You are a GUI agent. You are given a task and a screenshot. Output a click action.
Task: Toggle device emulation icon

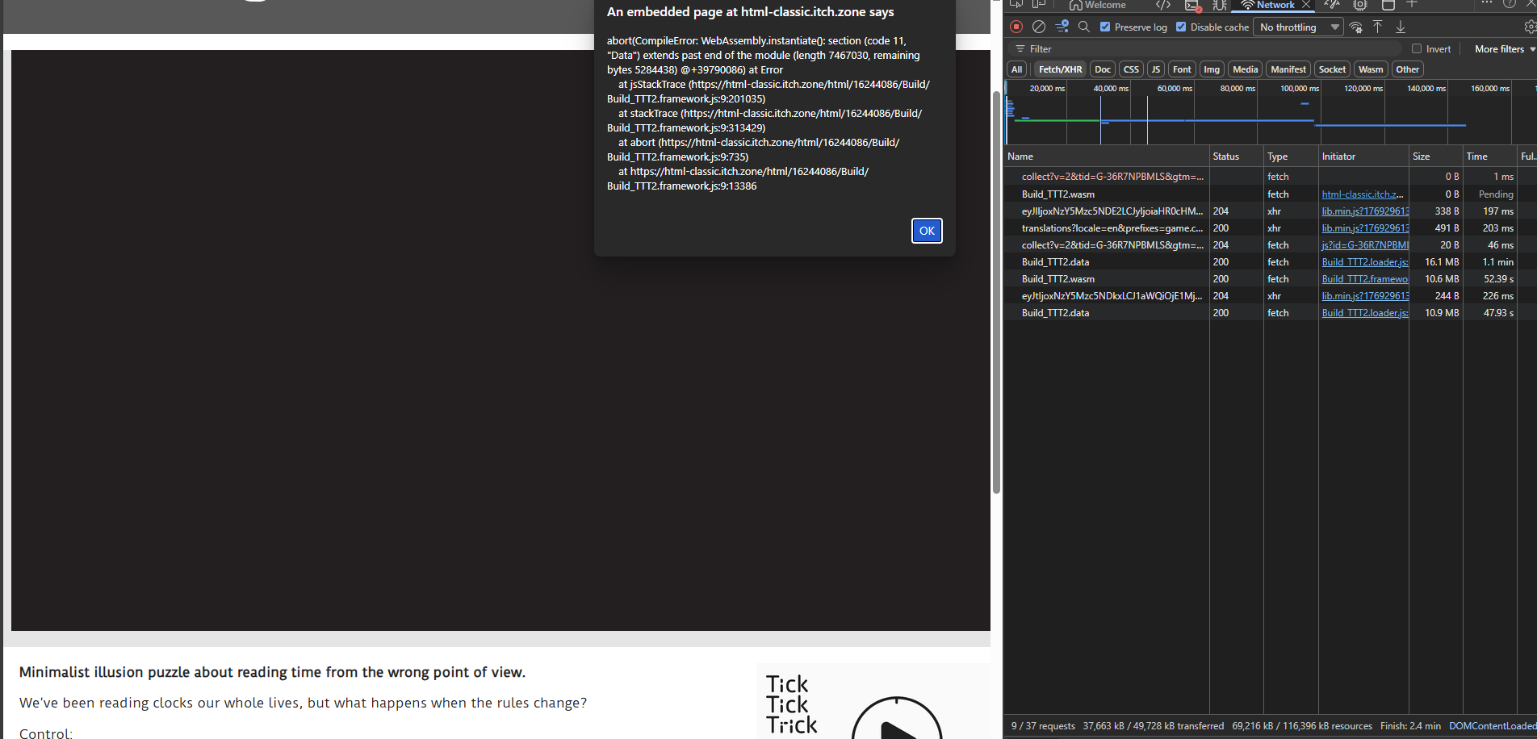[1039, 5]
